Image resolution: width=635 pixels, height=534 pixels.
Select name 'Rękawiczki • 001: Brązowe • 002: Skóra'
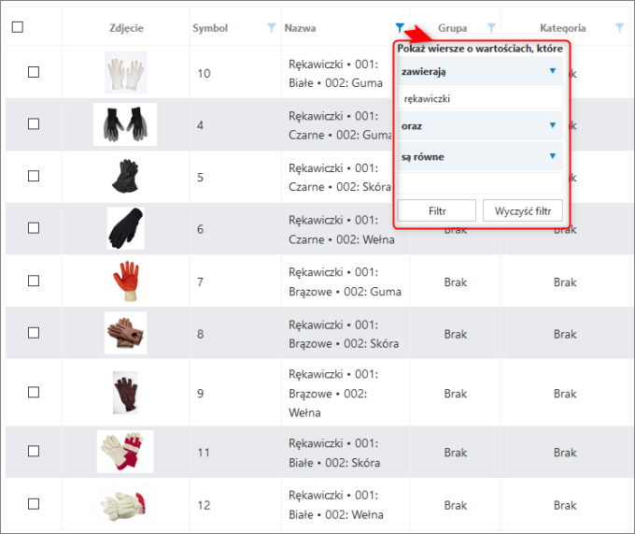tap(344, 334)
